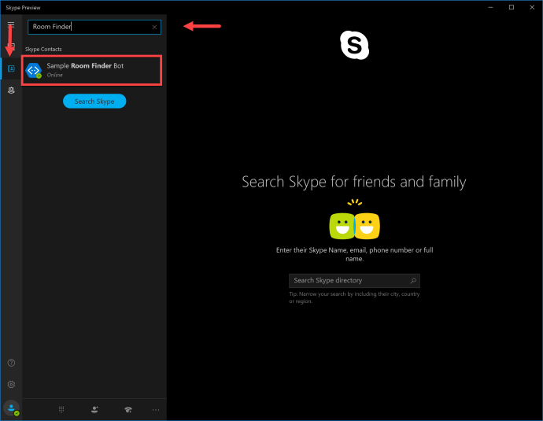
Task: Open the dial pad
Action: (61, 409)
